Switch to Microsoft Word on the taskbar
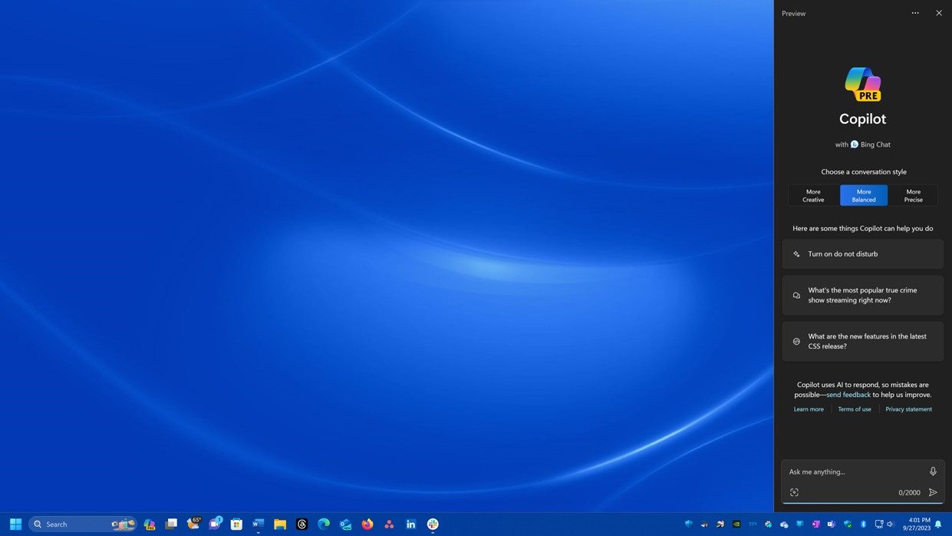 (259, 524)
